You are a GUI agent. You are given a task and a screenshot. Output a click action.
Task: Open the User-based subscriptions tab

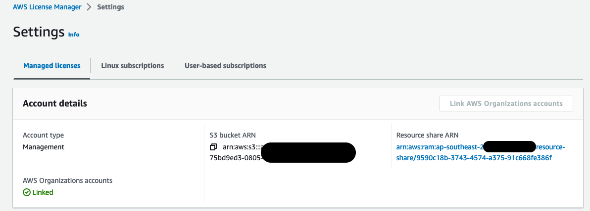[x=225, y=66]
